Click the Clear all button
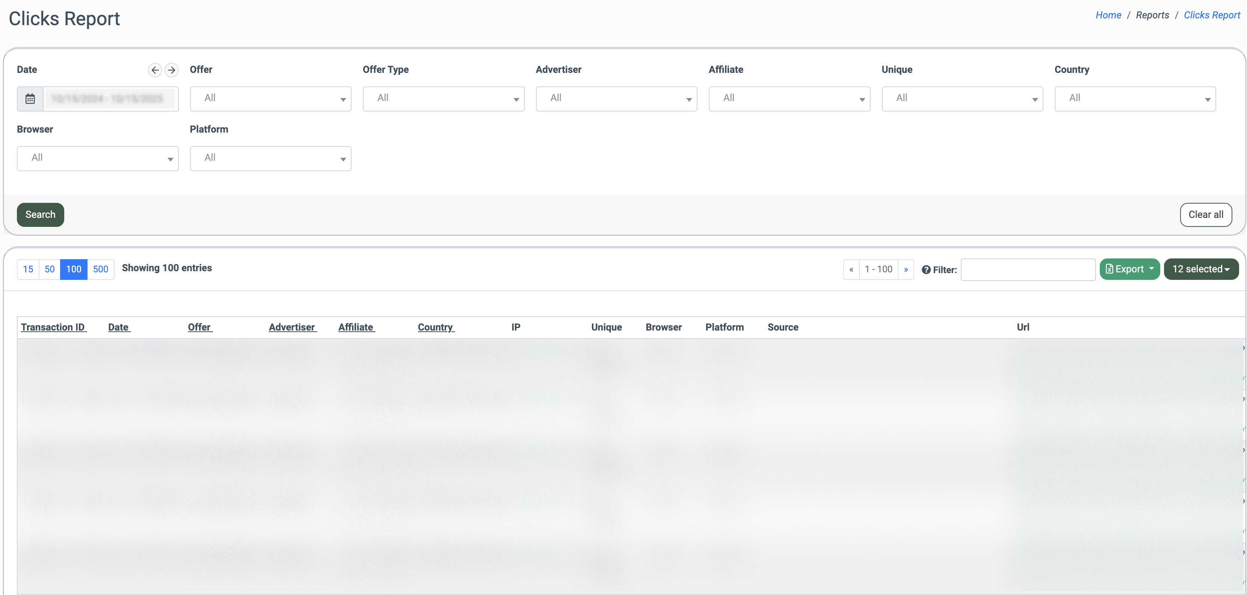Screen dimensions: 1247x595 pos(1205,214)
